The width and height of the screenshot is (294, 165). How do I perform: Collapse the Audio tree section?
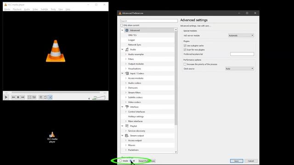point(123,49)
